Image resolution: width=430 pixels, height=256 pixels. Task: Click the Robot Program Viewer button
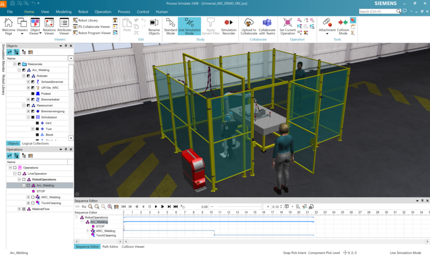click(92, 32)
